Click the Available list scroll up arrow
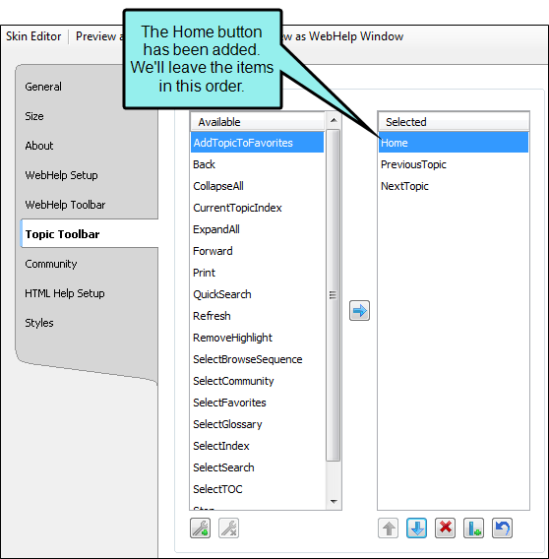 click(x=334, y=120)
